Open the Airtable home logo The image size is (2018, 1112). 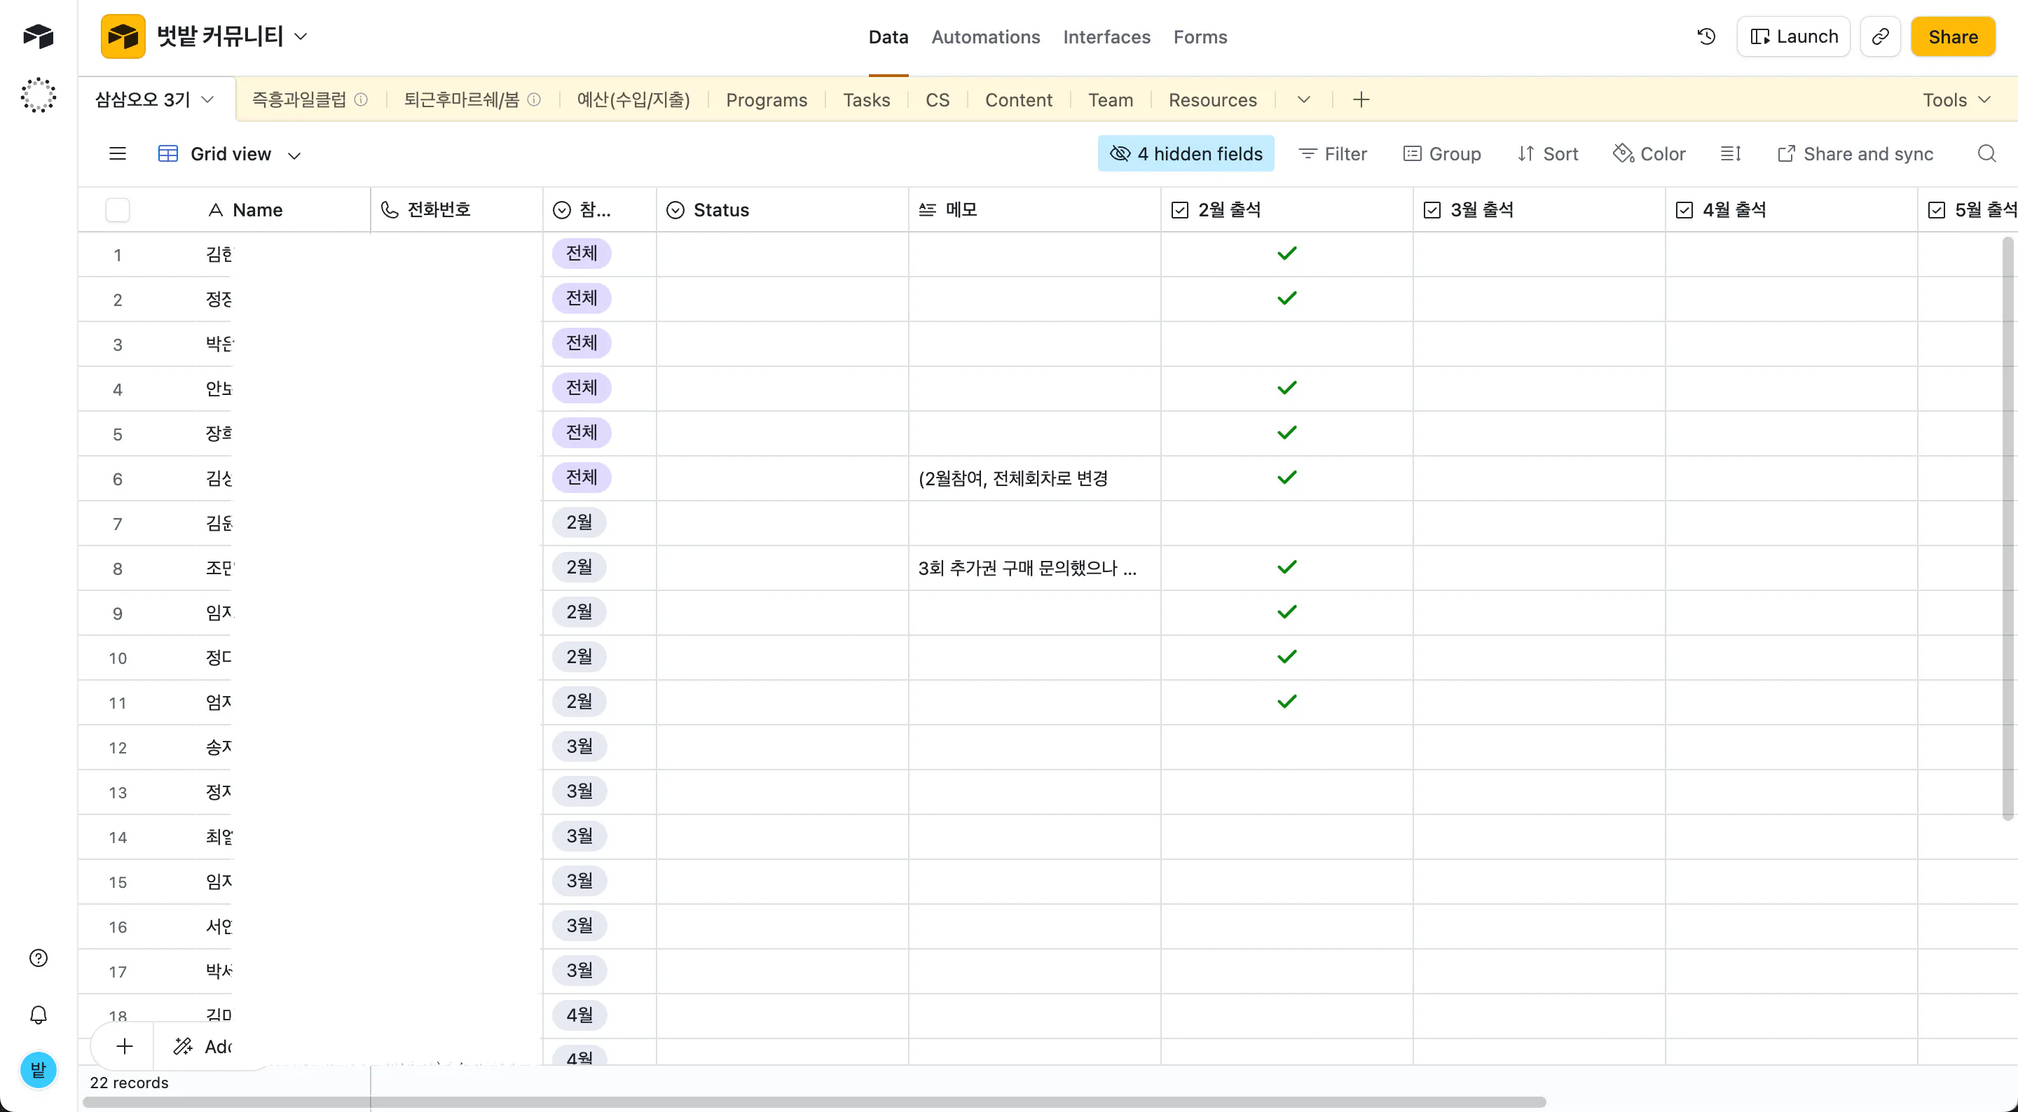pyautogui.click(x=38, y=36)
